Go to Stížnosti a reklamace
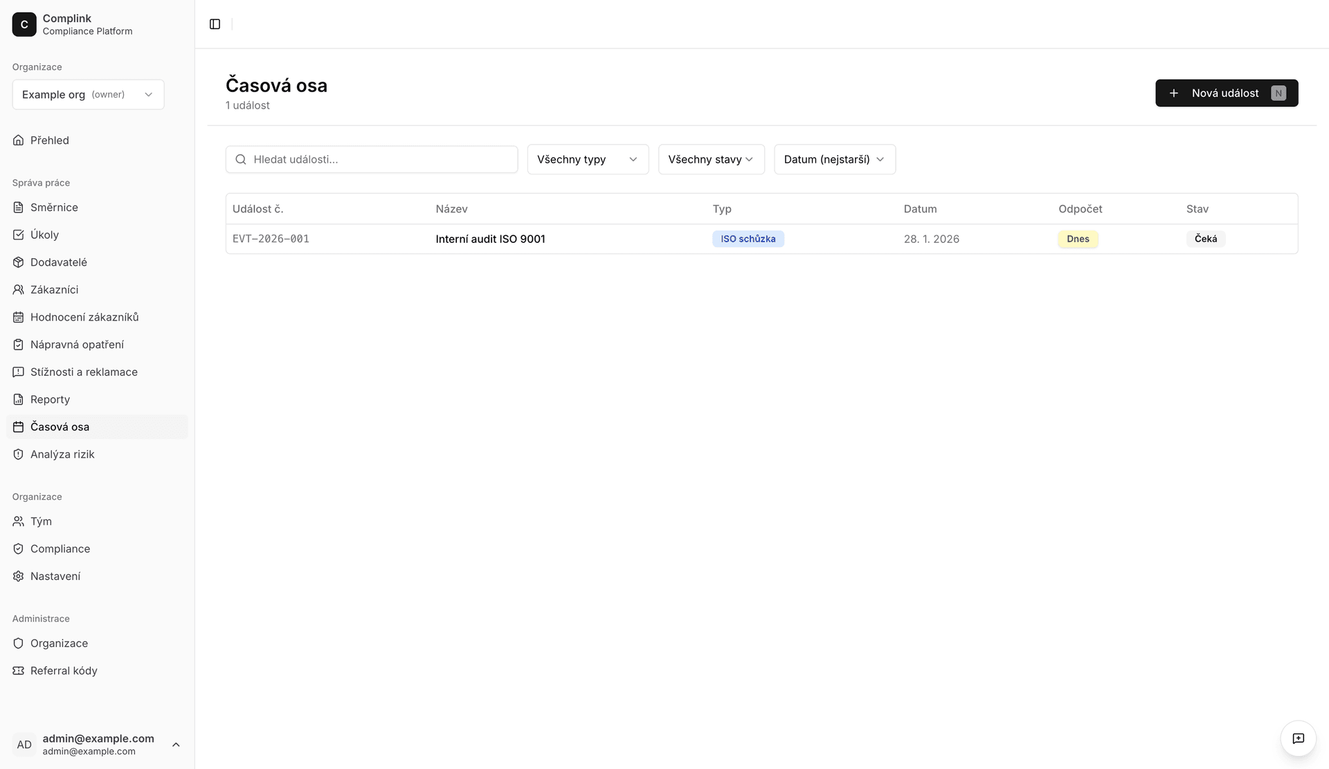Viewport: 1329px width, 769px height. (84, 372)
